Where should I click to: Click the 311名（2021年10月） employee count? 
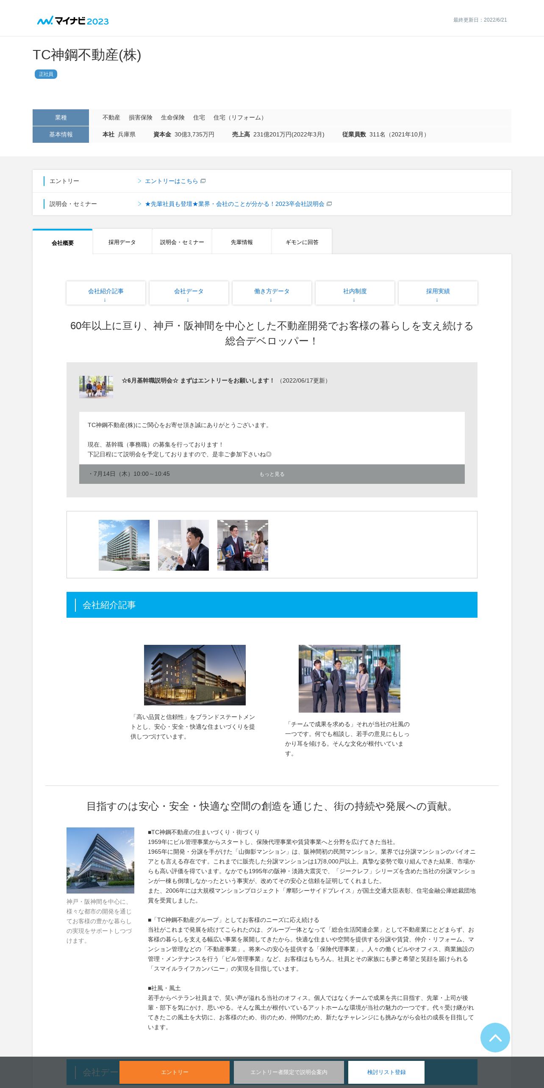coord(399,134)
